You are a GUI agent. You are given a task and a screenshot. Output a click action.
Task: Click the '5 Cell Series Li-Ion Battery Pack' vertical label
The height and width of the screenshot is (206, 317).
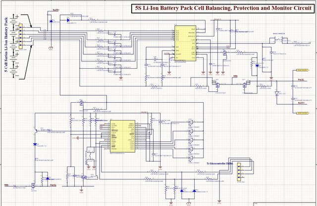pyautogui.click(x=6, y=45)
